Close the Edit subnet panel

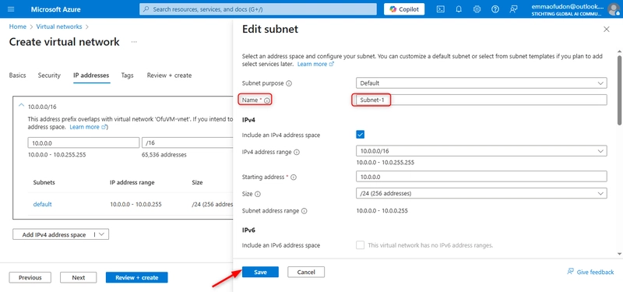point(607,29)
